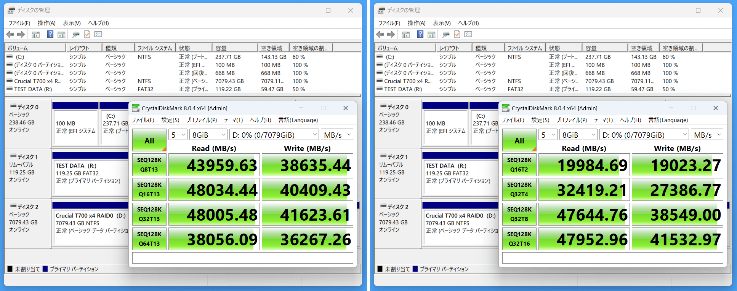Blue help question-mark icon, left Disk Management toolbar

(x=50, y=34)
